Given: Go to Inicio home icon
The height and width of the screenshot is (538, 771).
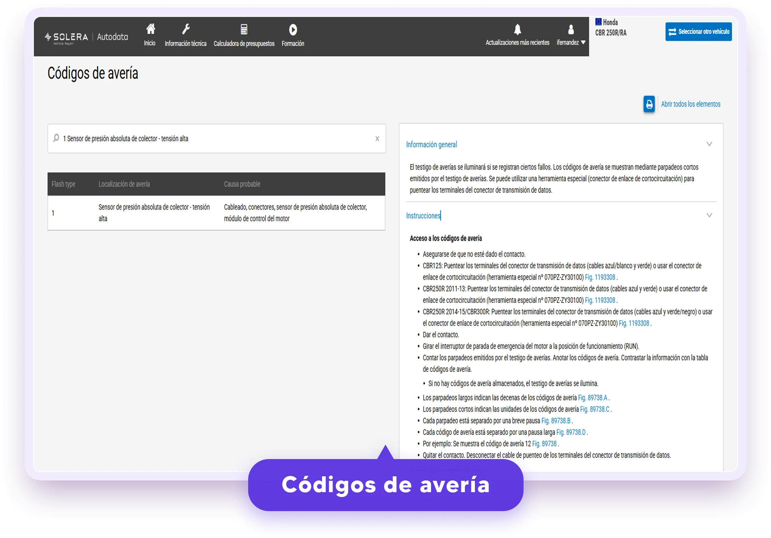Looking at the screenshot, I should click(150, 29).
